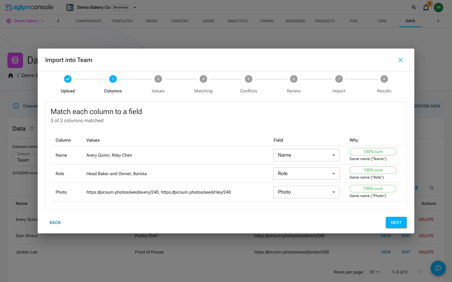Click the completed Upload step checkmark

(68, 79)
